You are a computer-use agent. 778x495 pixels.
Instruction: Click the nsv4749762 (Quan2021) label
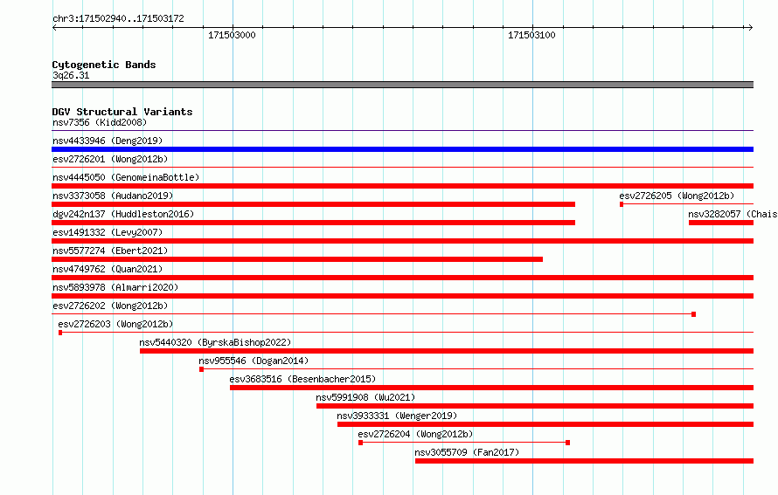pyautogui.click(x=108, y=269)
